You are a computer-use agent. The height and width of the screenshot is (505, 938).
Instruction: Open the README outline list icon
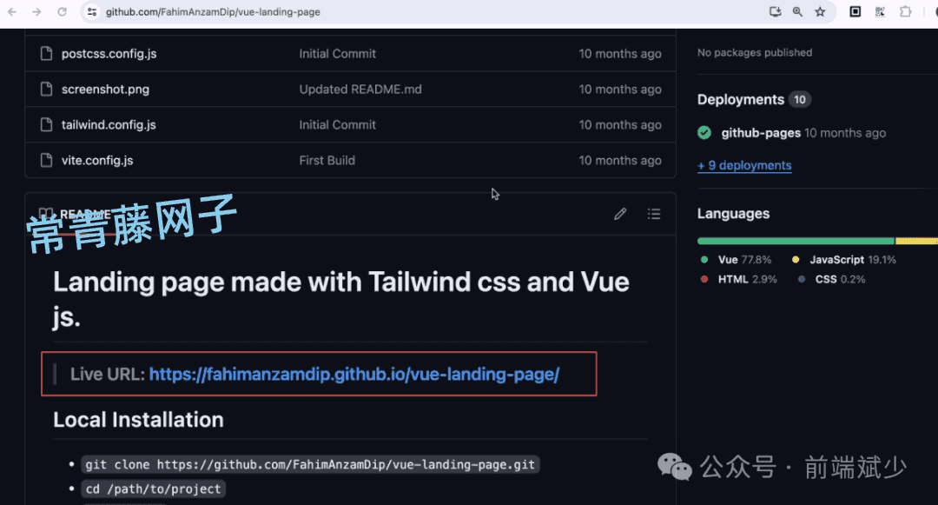tap(654, 214)
